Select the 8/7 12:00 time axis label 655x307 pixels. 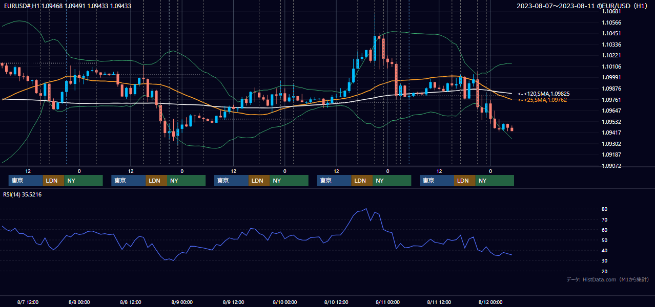(x=28, y=302)
